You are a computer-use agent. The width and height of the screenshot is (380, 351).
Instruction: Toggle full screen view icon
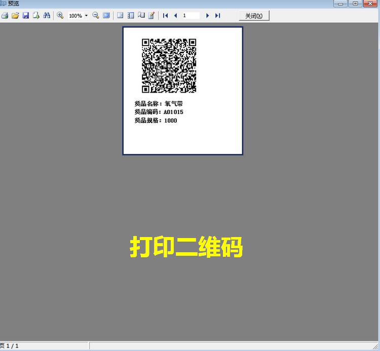106,16
